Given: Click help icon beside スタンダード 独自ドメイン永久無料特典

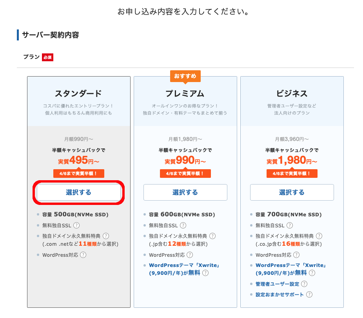Looking at the screenshot, I should coord(106,236).
